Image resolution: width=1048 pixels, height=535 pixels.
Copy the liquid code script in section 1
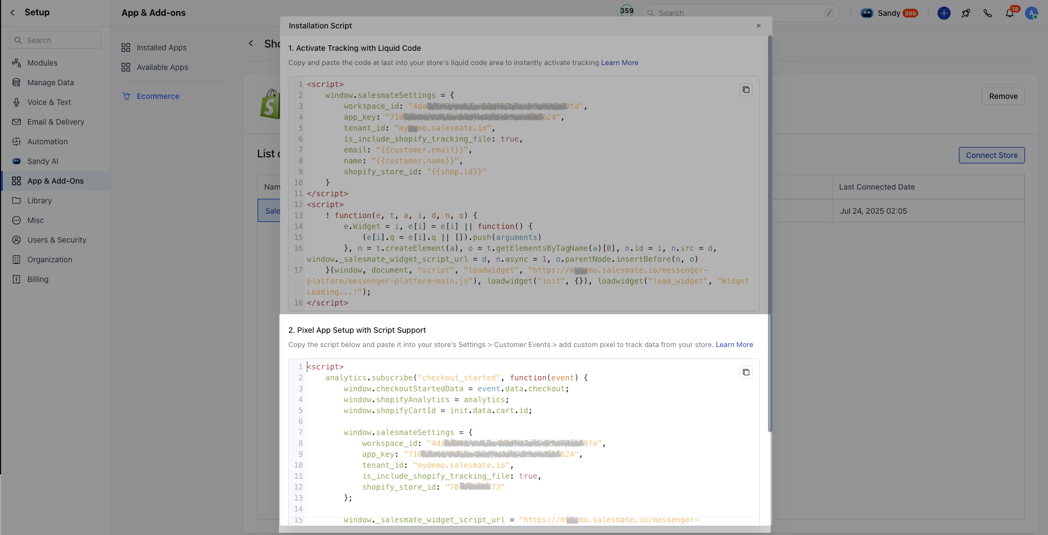pyautogui.click(x=746, y=90)
